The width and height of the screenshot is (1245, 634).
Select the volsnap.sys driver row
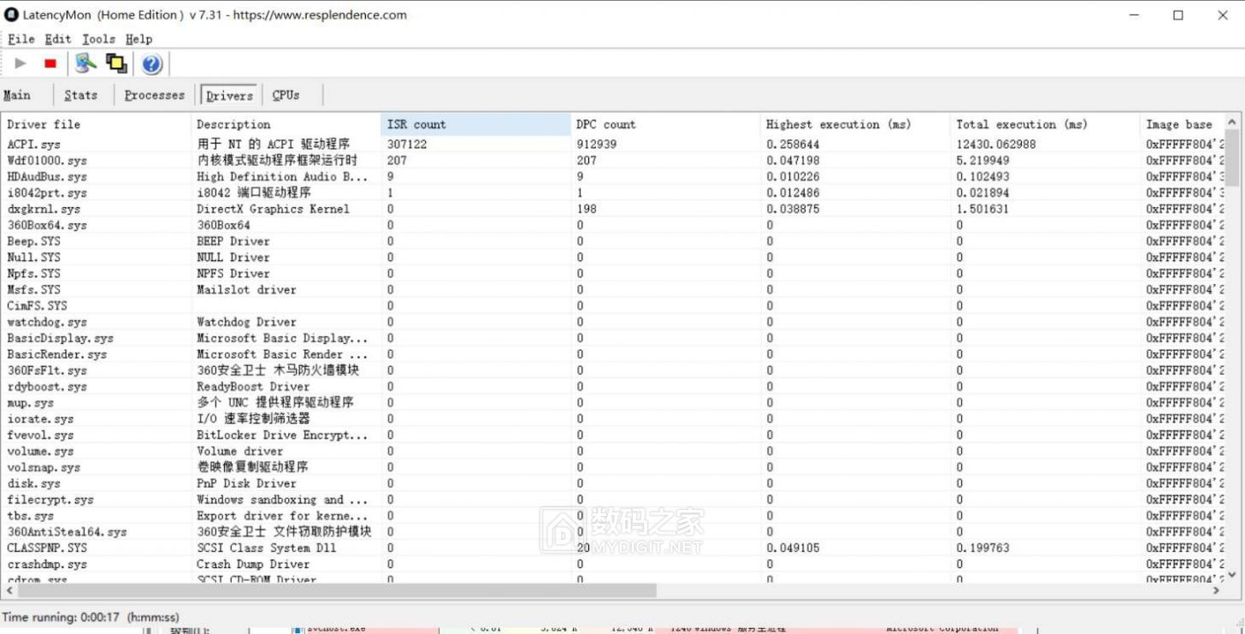point(613,467)
